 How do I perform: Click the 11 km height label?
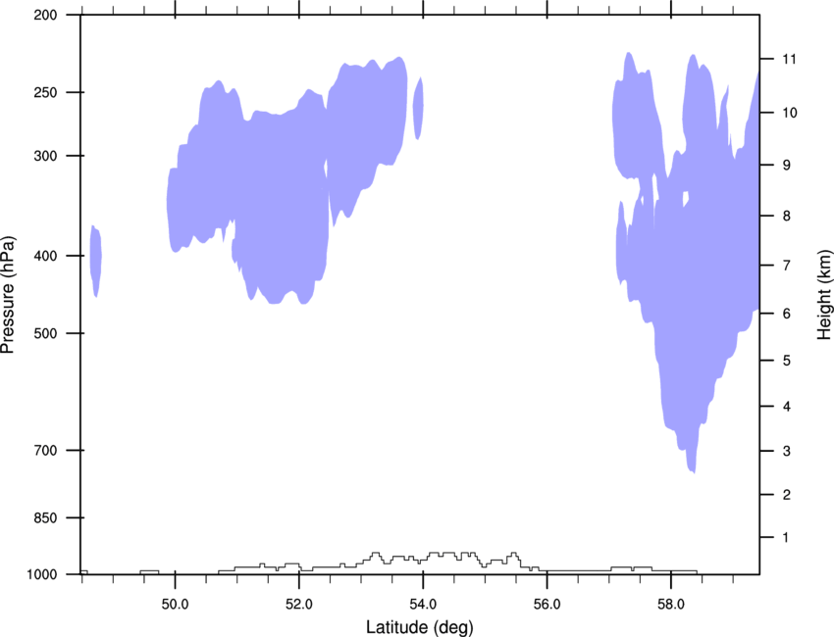tap(790, 59)
